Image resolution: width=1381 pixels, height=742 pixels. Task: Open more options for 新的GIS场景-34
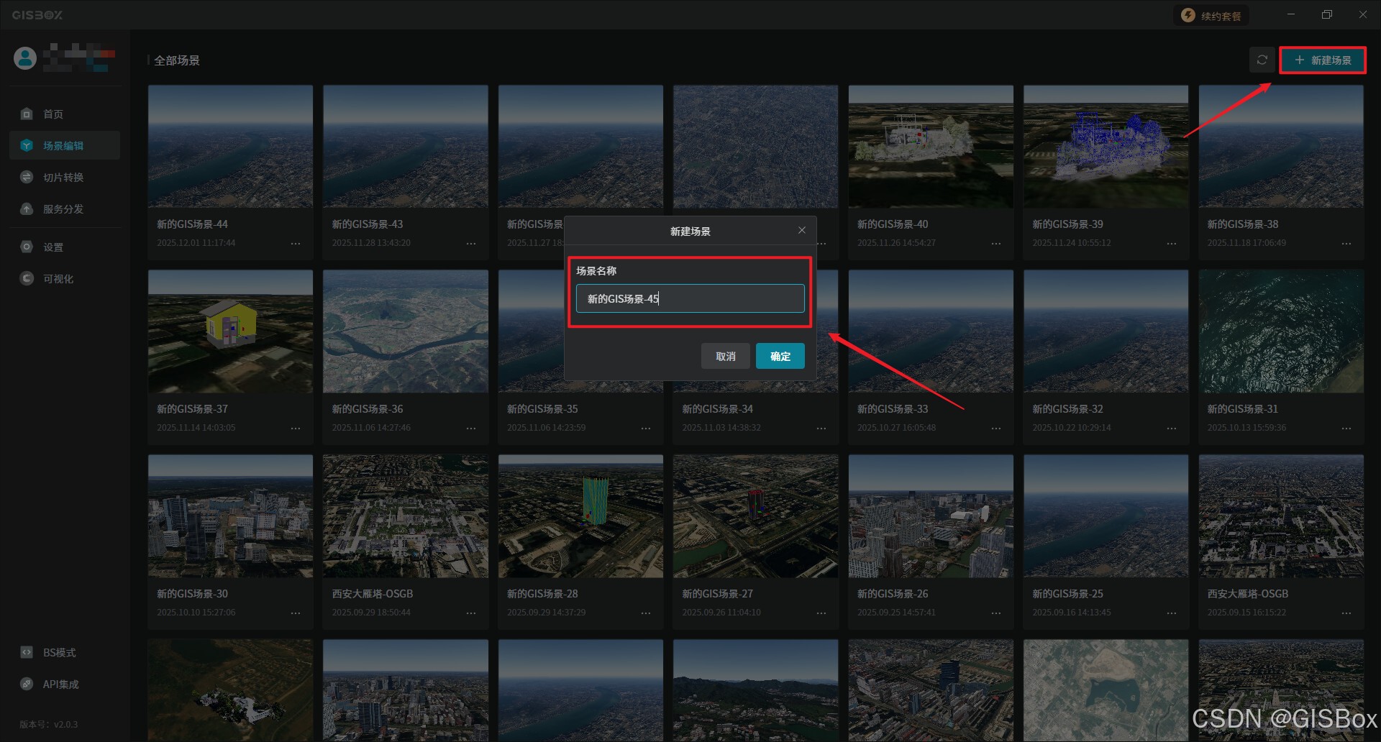(821, 429)
